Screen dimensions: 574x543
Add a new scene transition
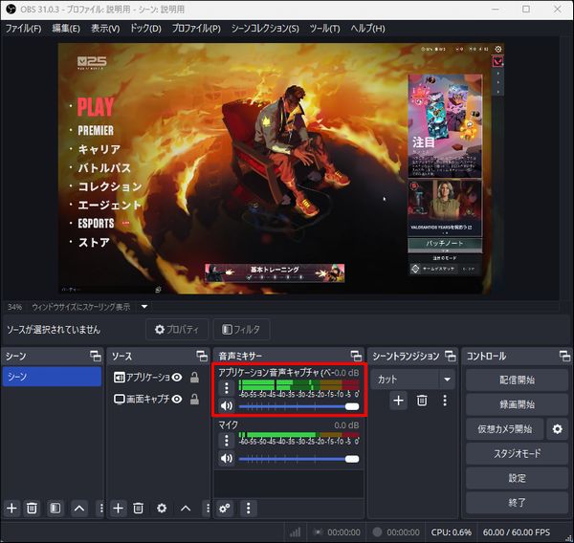tap(398, 401)
